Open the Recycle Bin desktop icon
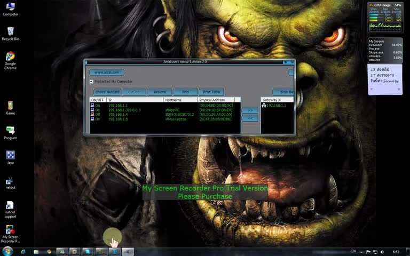 click(x=11, y=34)
